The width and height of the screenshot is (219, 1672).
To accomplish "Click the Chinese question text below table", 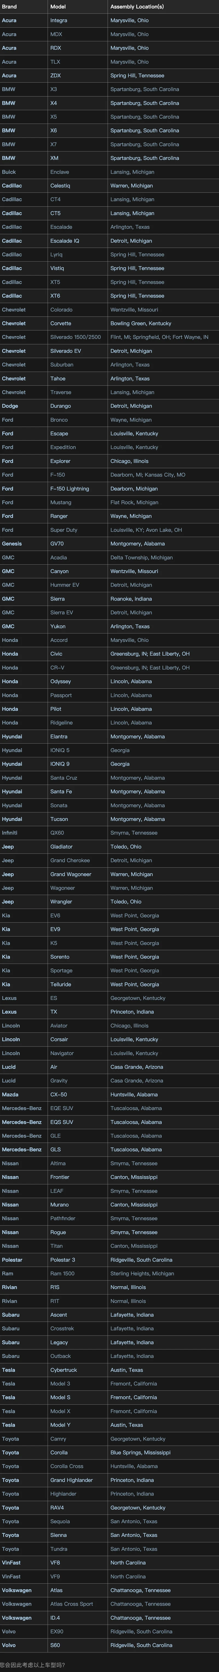I will tap(32, 1665).
